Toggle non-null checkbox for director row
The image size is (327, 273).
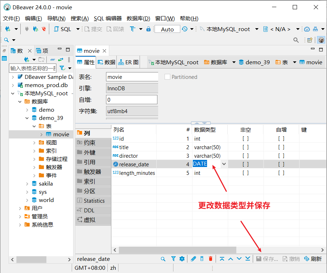click(x=246, y=156)
